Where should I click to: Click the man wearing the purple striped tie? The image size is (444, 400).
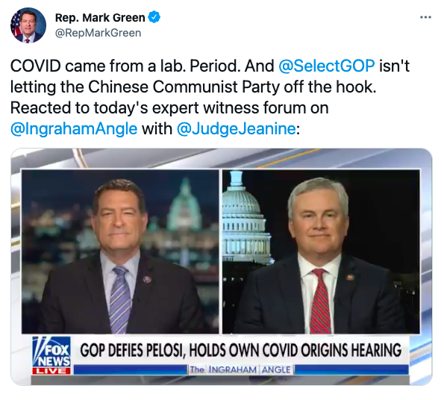coord(119,257)
